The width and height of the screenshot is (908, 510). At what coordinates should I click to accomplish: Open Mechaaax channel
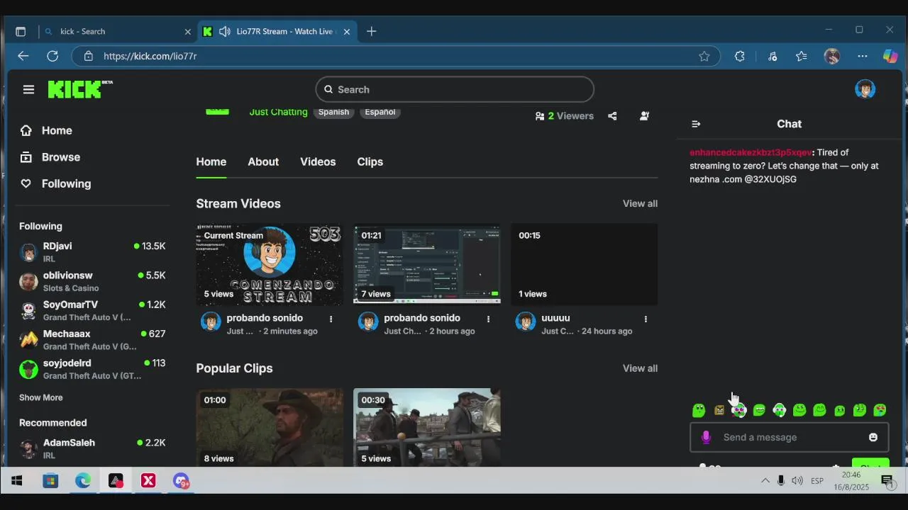point(92,339)
